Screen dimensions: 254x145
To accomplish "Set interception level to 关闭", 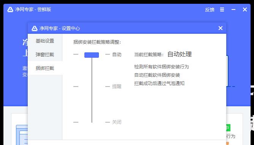I will pyautogui.click(x=117, y=122).
